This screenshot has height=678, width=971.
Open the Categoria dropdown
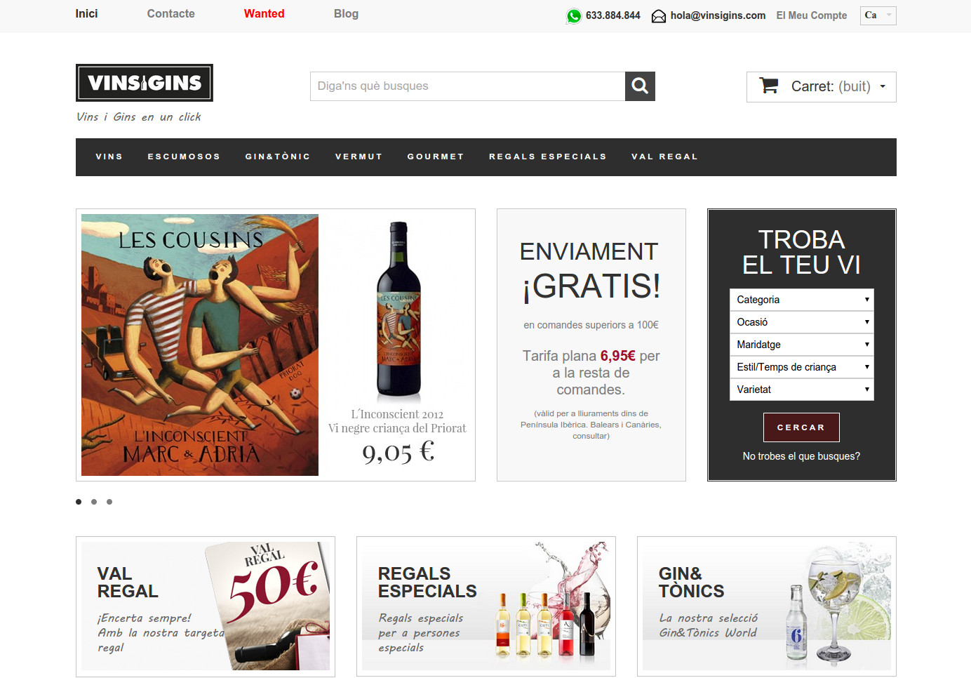click(x=802, y=300)
